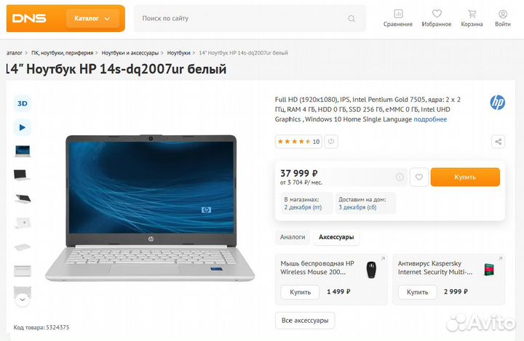Open the reviews comment icon
Image resolution: width=524 pixels, height=341 pixels.
pyautogui.click(x=331, y=142)
